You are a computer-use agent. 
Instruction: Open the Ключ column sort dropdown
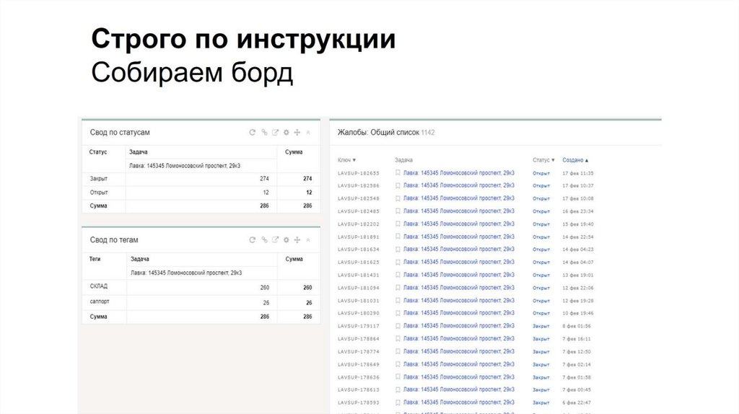tap(347, 160)
